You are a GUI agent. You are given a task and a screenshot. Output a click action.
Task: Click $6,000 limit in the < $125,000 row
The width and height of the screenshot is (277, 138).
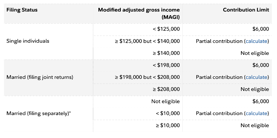[x=261, y=29]
